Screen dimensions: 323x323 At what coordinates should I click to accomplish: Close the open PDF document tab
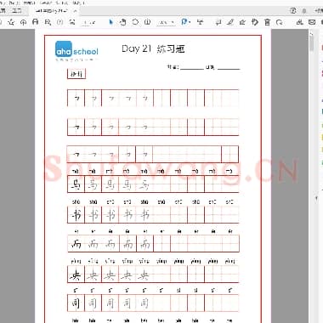pyautogui.click(x=75, y=11)
